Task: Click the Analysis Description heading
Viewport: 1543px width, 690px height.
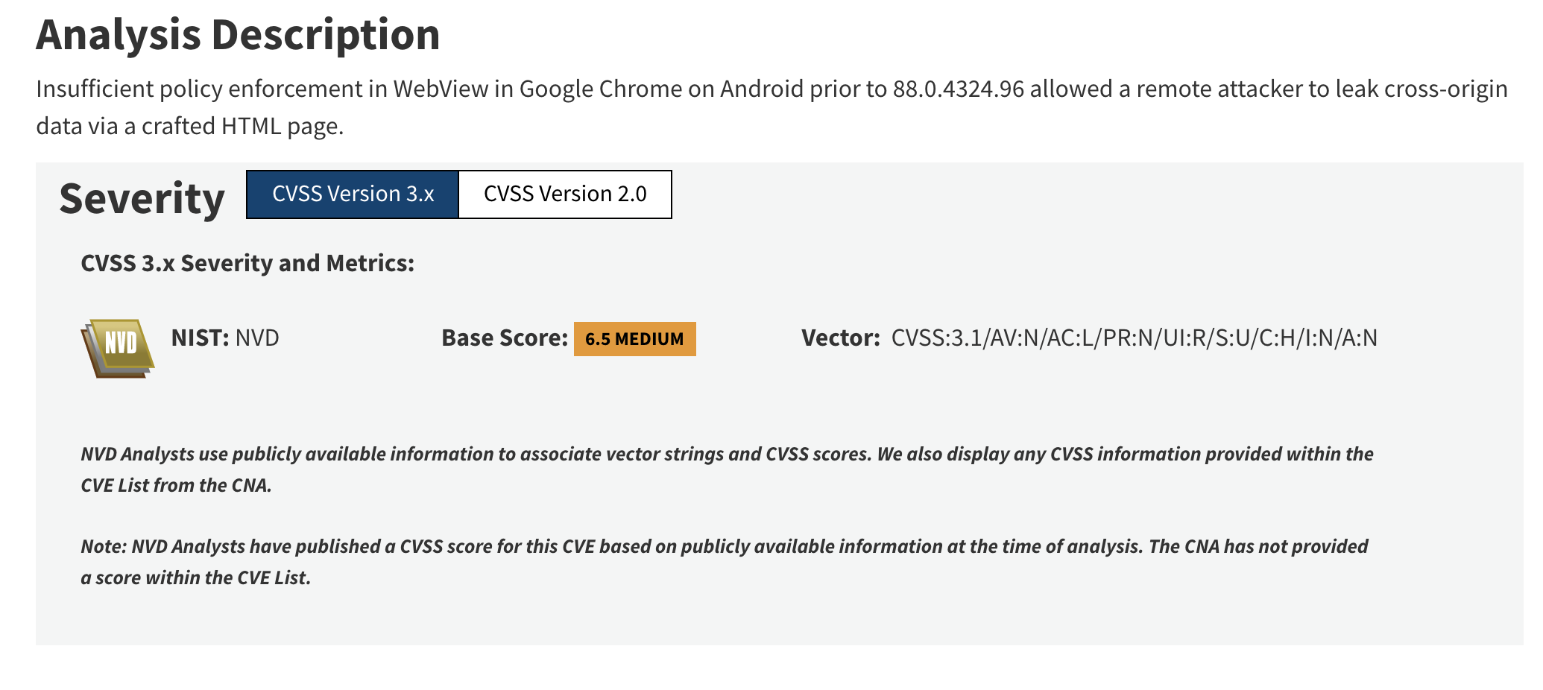Action: click(x=238, y=34)
